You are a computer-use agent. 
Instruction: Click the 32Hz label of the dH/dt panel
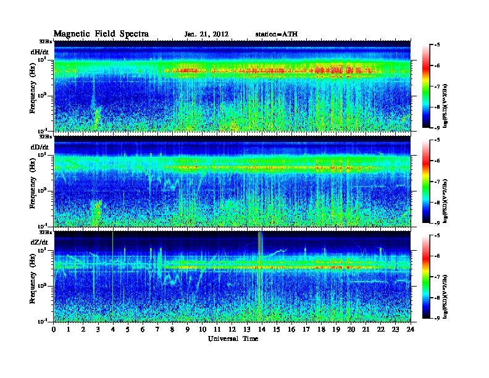point(46,41)
